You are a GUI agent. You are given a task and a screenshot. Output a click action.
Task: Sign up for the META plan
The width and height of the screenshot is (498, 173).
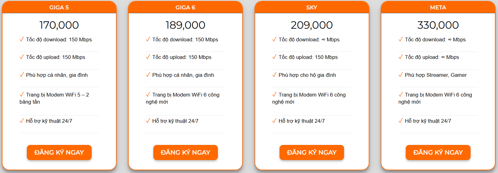click(x=438, y=152)
